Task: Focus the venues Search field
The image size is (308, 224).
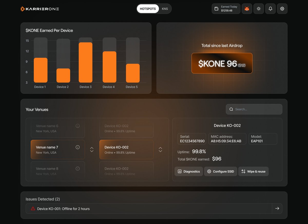Action: 254,109
